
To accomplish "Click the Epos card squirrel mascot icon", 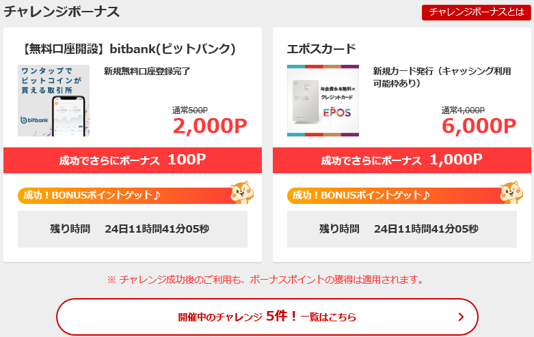I will pos(511,192).
